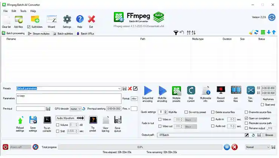The image size is (279, 158).
Task: Open the Tools menu
Action: click(x=23, y=11)
